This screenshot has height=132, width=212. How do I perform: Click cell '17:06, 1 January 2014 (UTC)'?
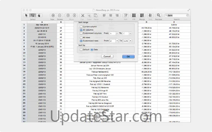(x=42, y=47)
